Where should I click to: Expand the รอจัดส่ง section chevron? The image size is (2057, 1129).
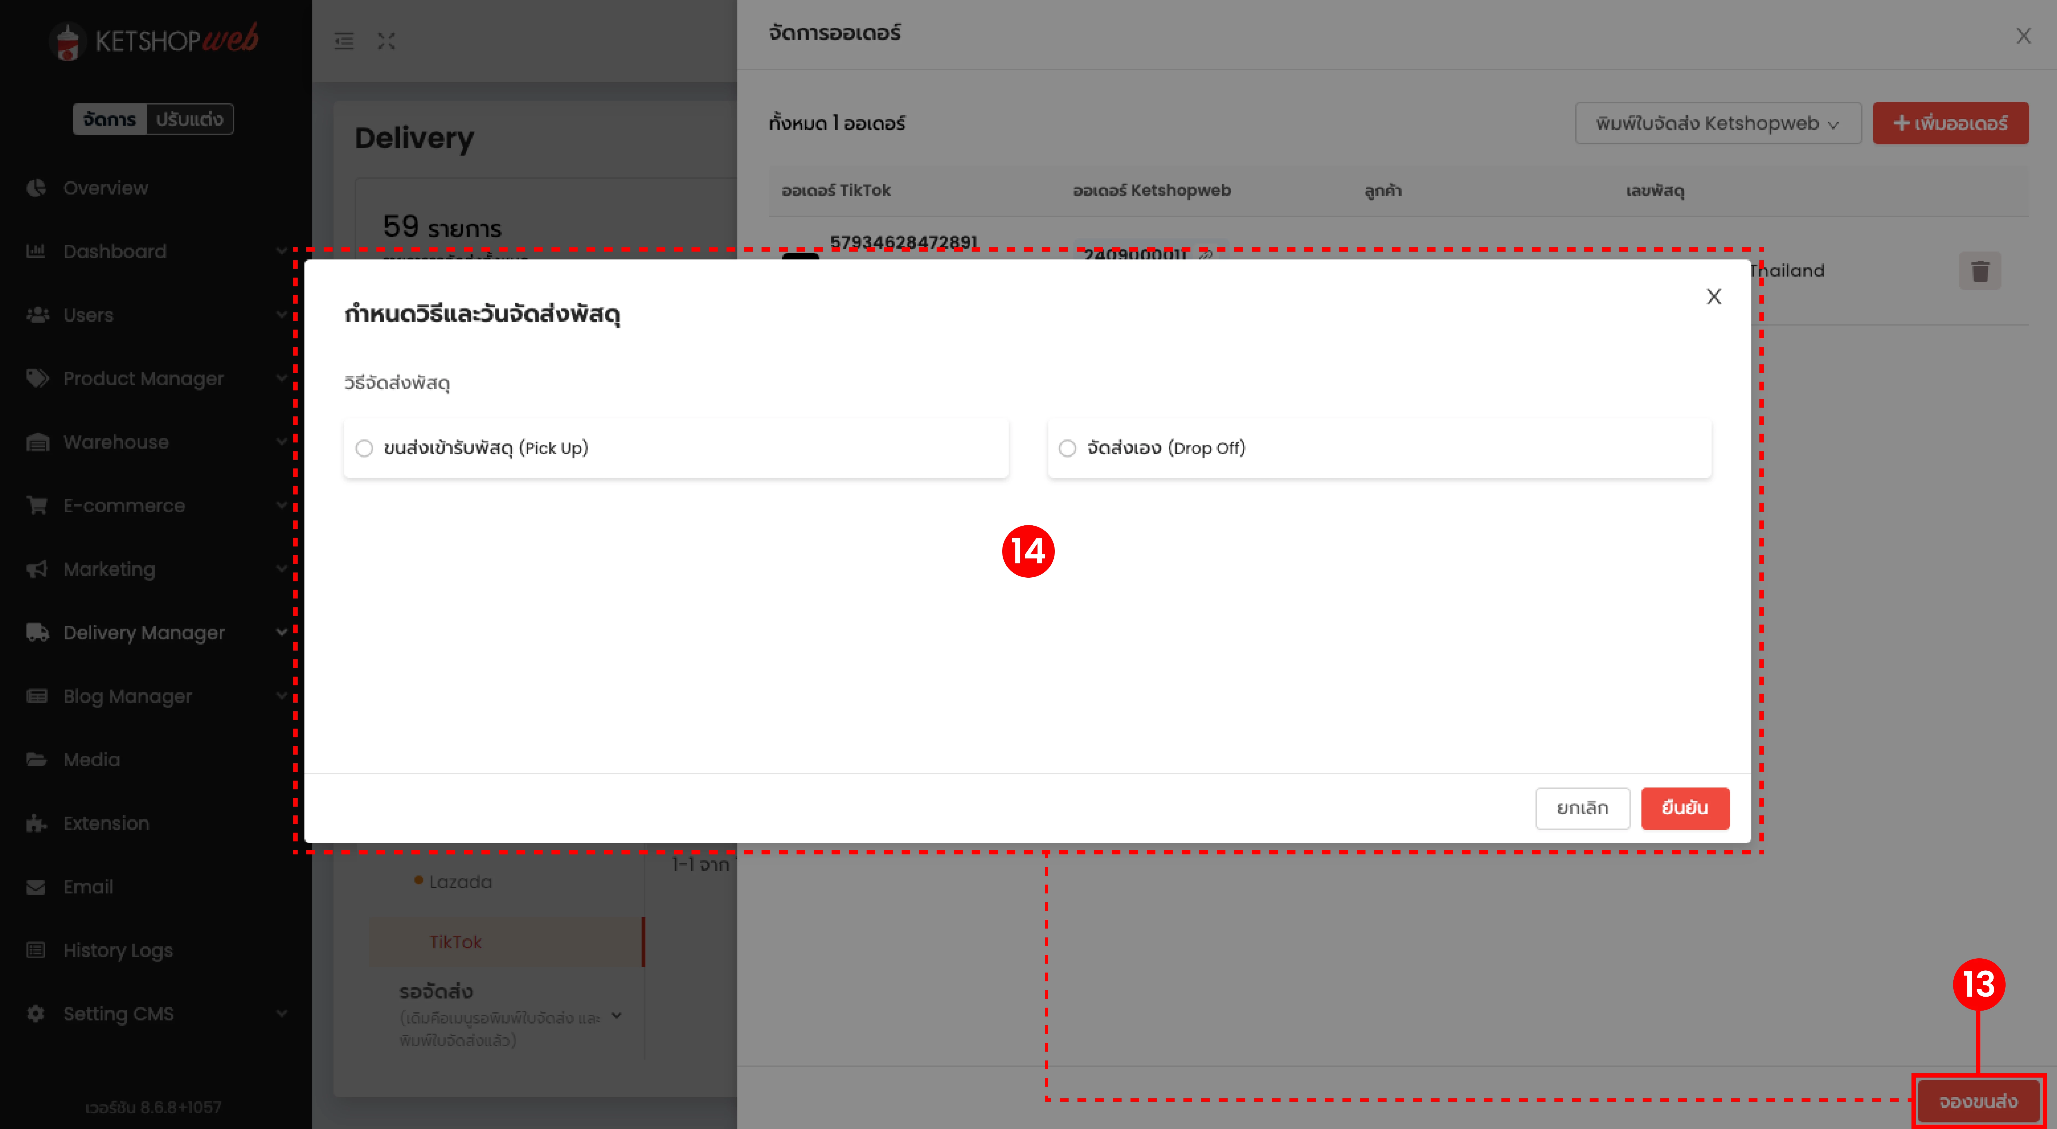pos(617,1015)
